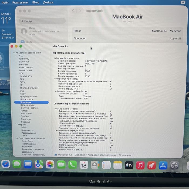
Task: Select Камера in the sidebar
Action: pos(25,111)
